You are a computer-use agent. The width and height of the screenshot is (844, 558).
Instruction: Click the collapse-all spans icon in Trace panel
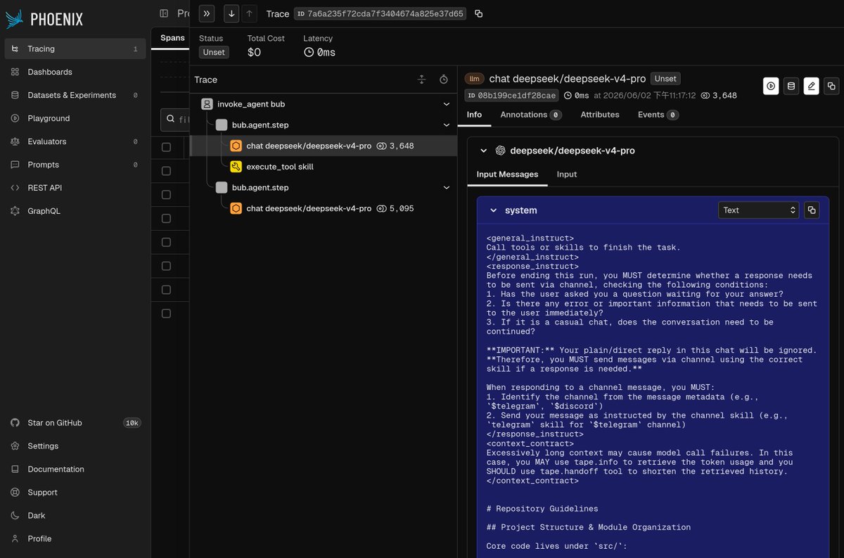422,80
